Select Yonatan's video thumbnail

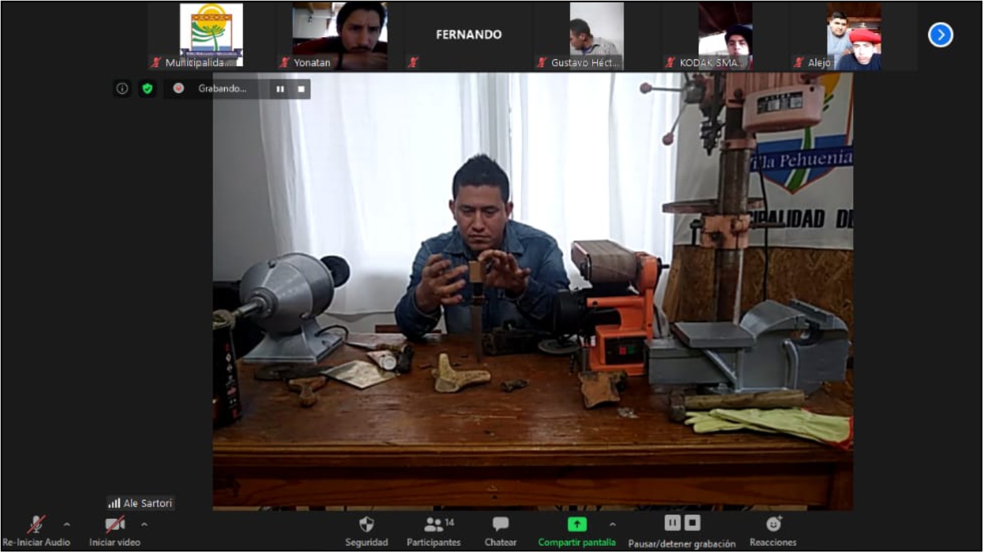click(340, 34)
